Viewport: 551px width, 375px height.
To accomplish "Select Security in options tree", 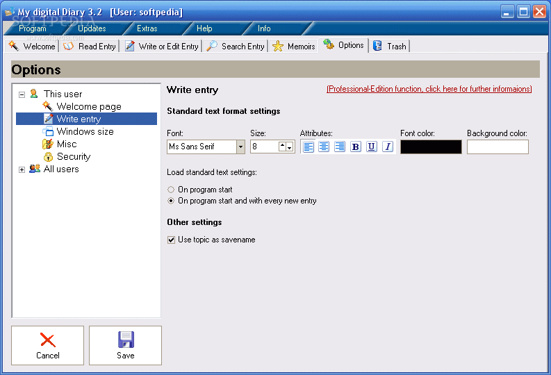I will coord(74,157).
